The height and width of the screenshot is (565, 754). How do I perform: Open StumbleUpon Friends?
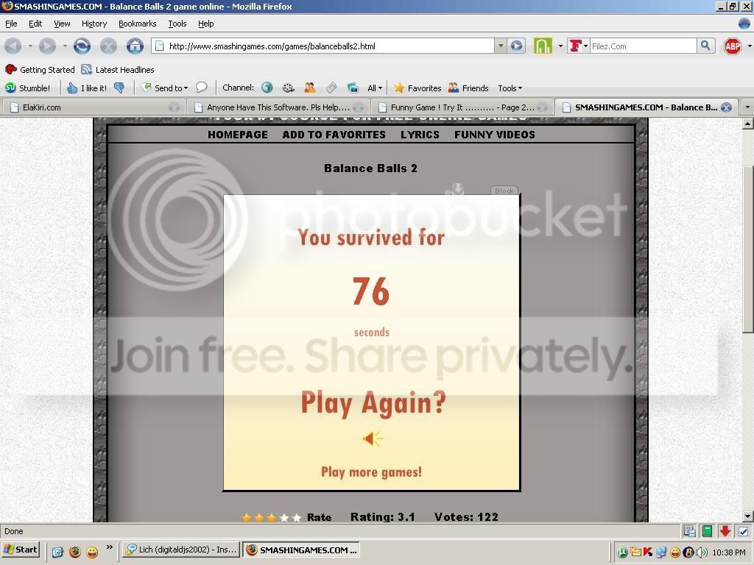[468, 88]
